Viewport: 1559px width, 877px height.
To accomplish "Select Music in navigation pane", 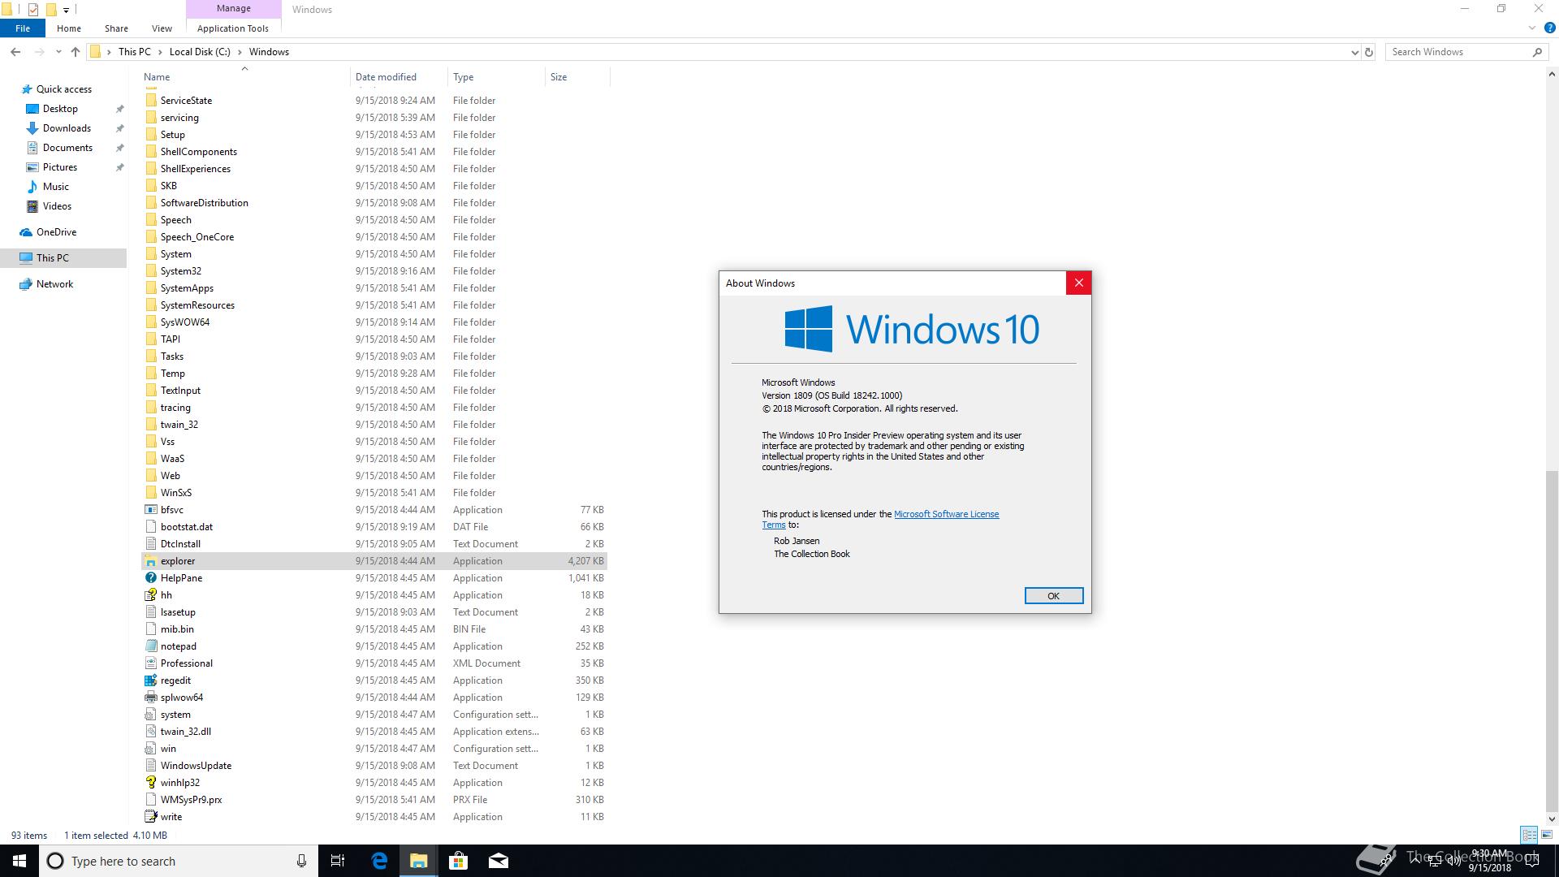I will (55, 187).
